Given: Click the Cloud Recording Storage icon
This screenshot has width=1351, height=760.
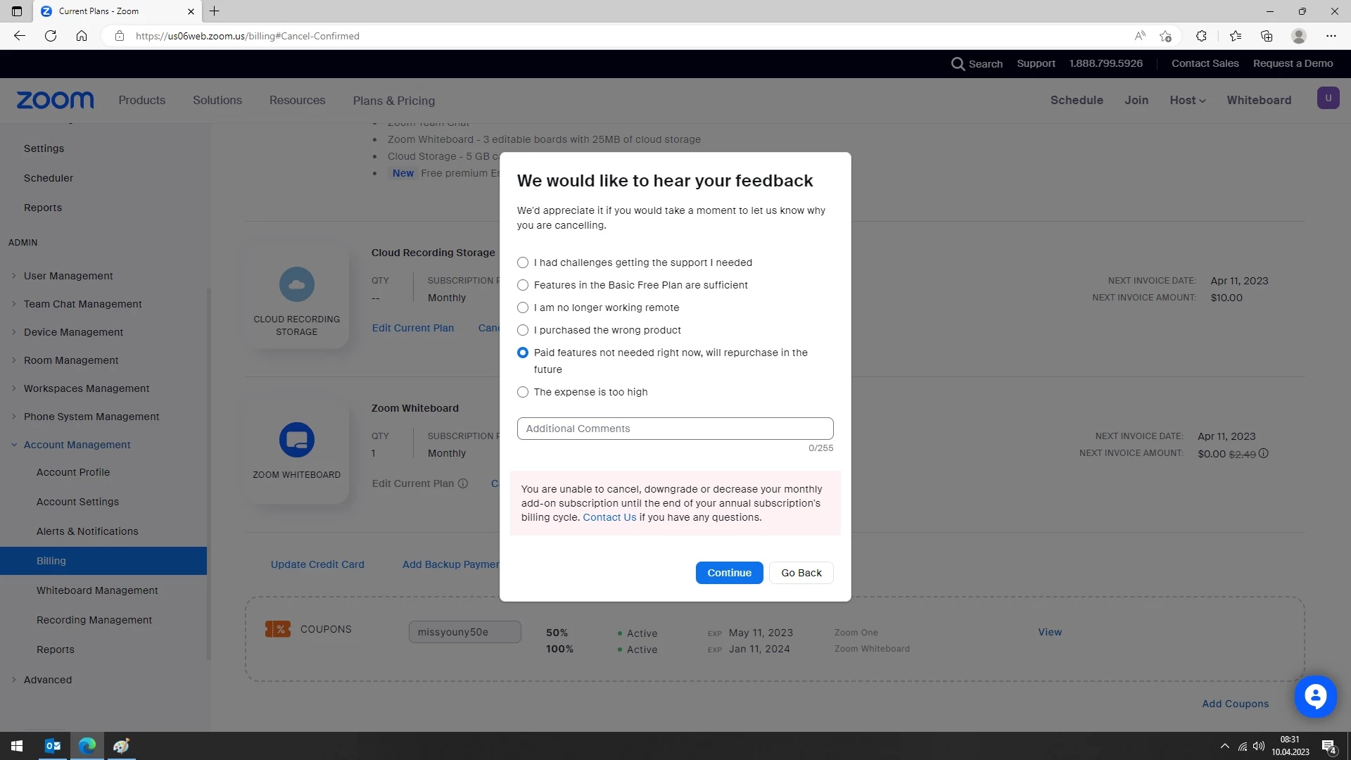Looking at the screenshot, I should point(296,285).
